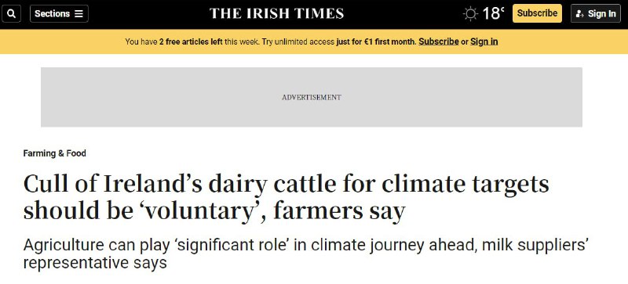This screenshot has height=284, width=628.
Task: Click the phrase 'significant role' in the subheading
Action: tap(232, 245)
